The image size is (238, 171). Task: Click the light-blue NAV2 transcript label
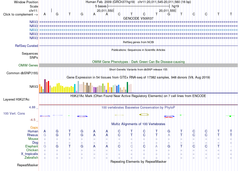click(x=34, y=30)
